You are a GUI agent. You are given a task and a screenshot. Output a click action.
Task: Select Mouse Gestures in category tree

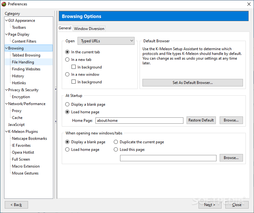click(25, 173)
